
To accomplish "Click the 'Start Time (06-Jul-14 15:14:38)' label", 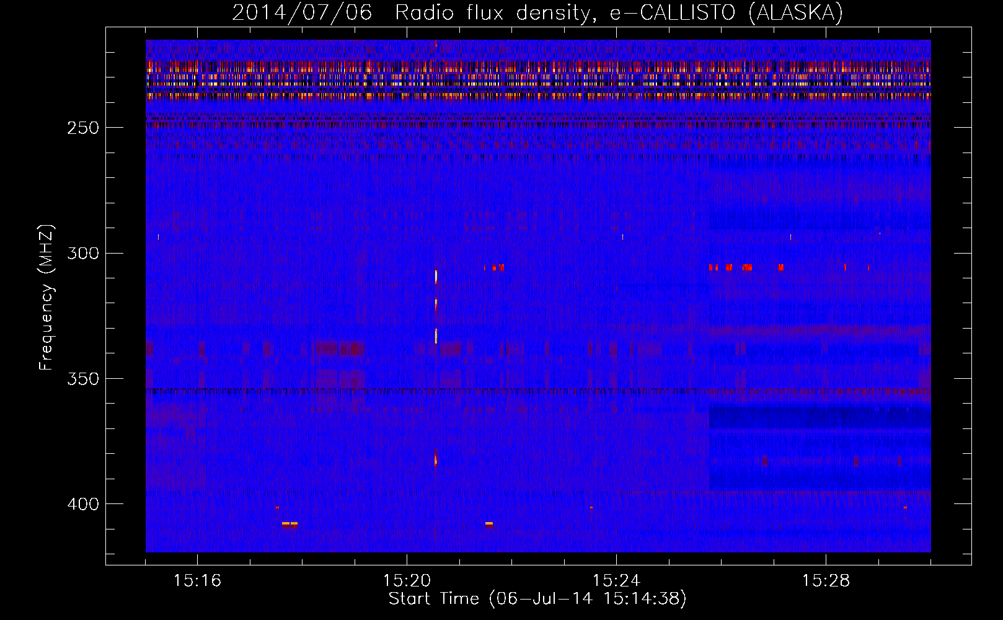I will point(537,599).
